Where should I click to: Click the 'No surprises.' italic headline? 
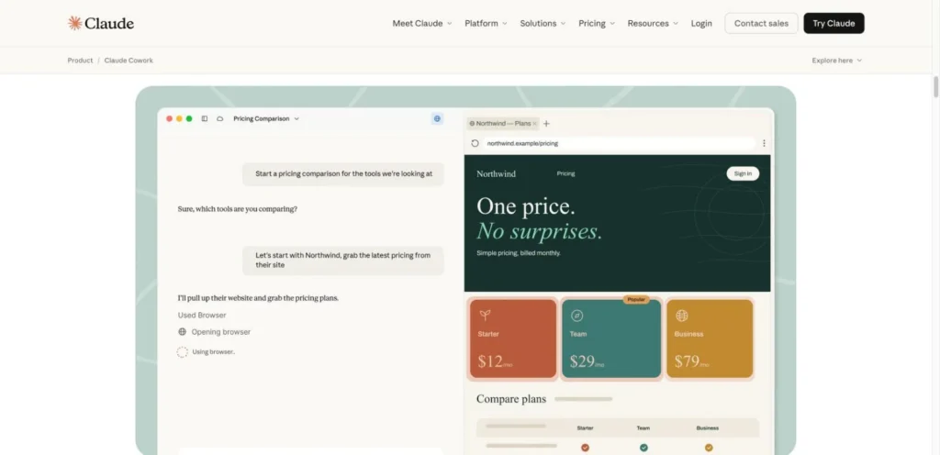pyautogui.click(x=539, y=232)
